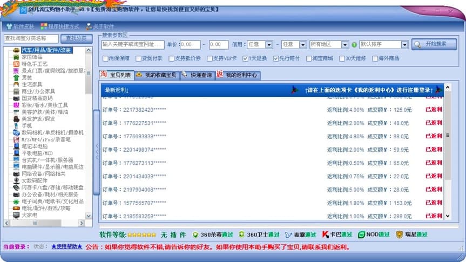Click the 关于软件 icon
Image resolution: width=466 pixels, height=262 pixels.
(x=89, y=26)
